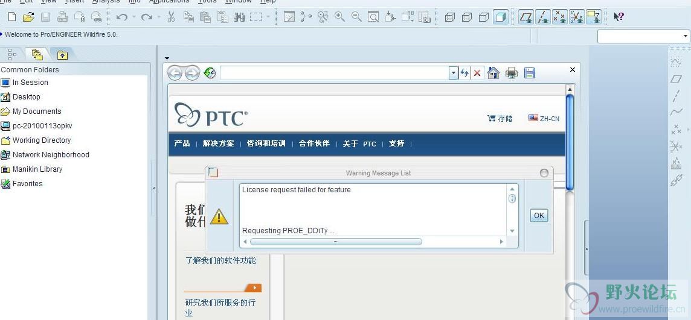Go to browser Home page icon
This screenshot has width=691, height=320.
pyautogui.click(x=493, y=73)
